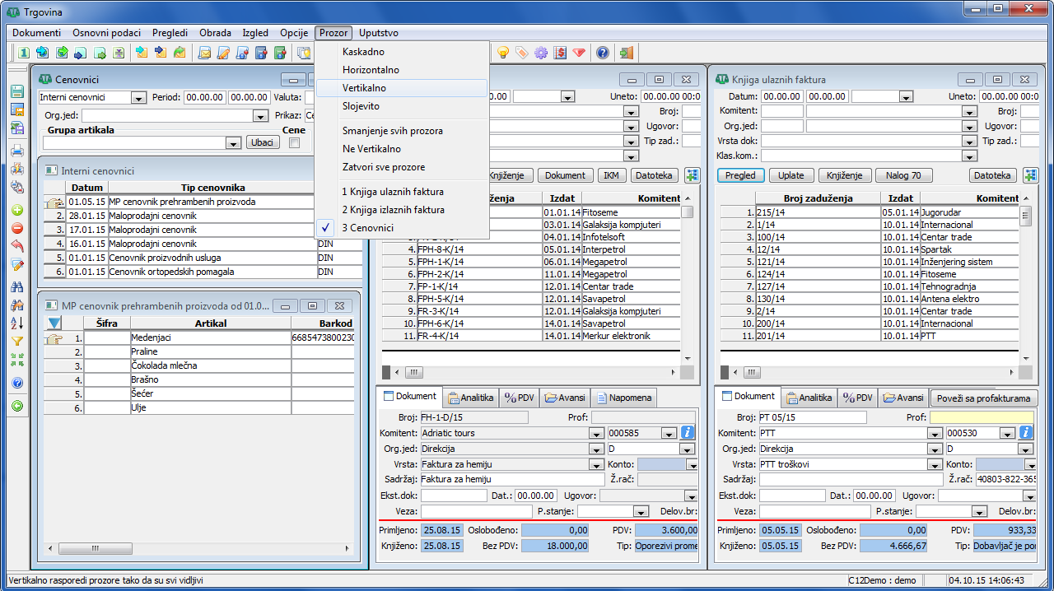The image size is (1054, 591).
Task: Click the red minus delete-record icon
Action: [x=16, y=228]
